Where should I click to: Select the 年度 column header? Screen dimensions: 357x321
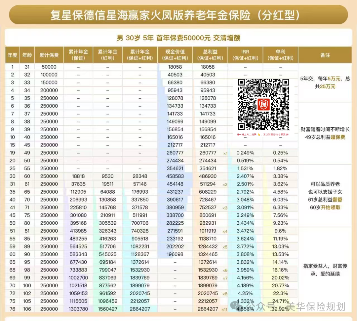click(12, 55)
